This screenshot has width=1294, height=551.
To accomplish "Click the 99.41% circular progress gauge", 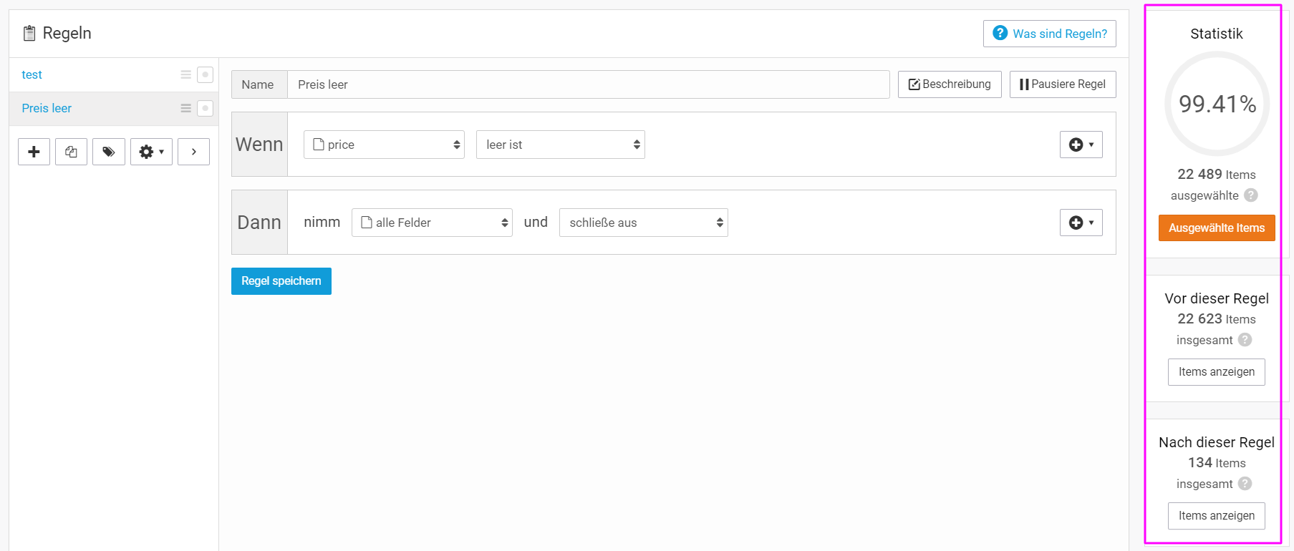I will pyautogui.click(x=1217, y=104).
